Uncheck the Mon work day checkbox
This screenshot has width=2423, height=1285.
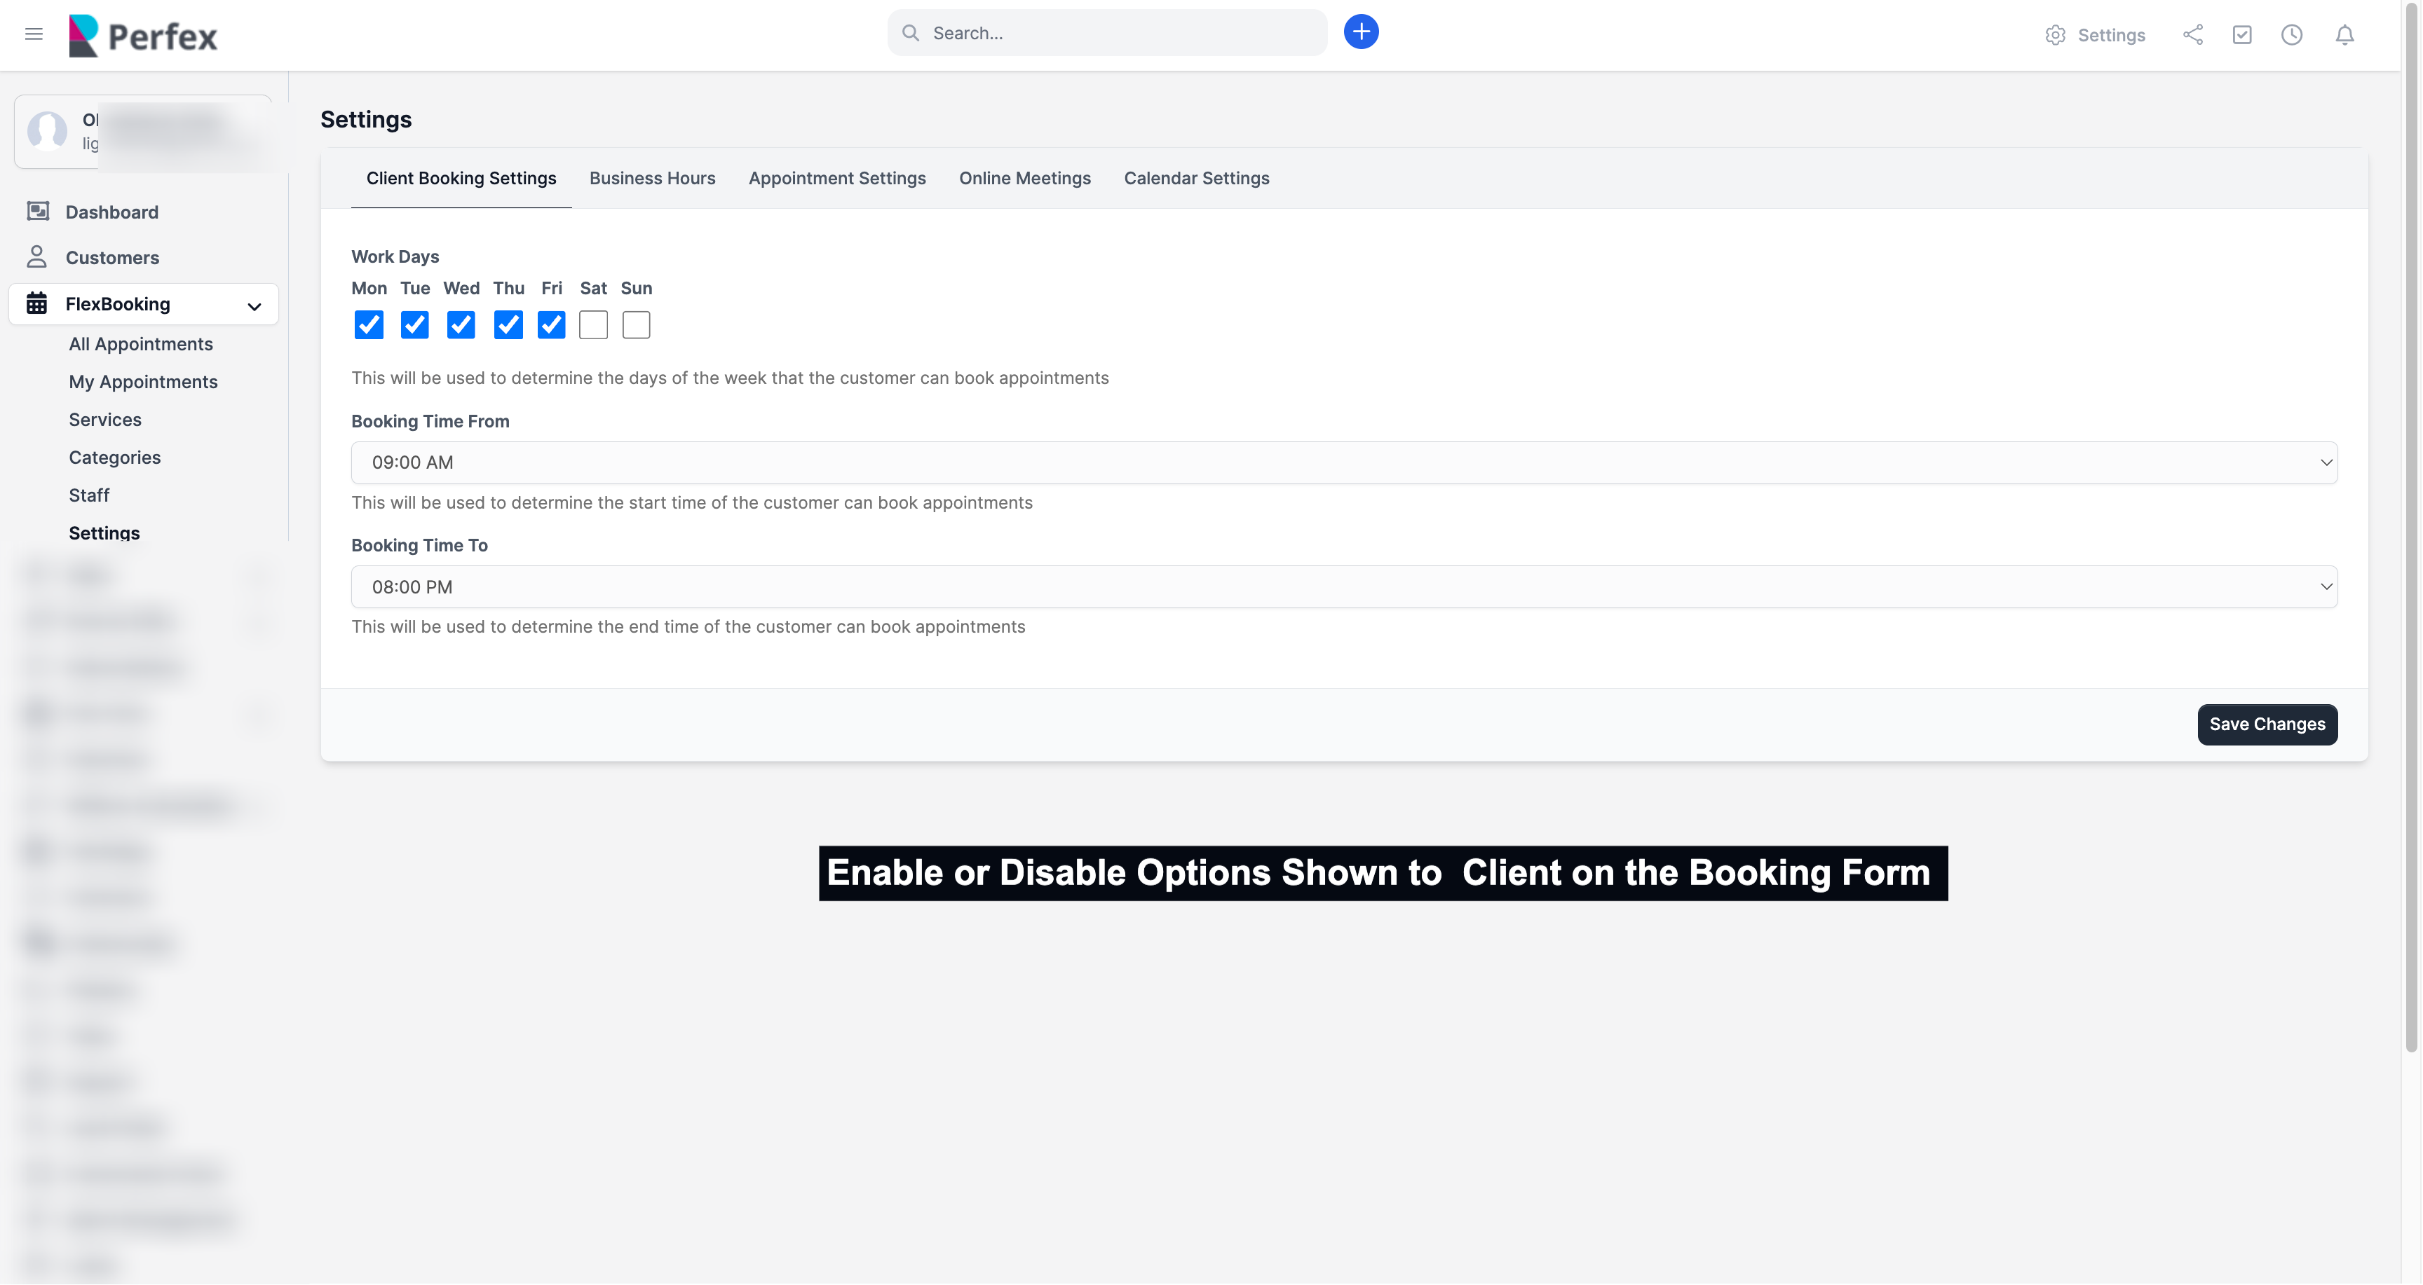click(369, 325)
